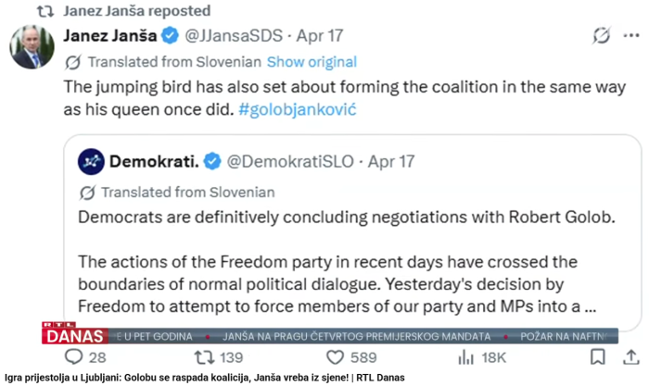
Task: Click the translation icon beside 'Translated from Slovenian'
Action: pyautogui.click(x=73, y=62)
